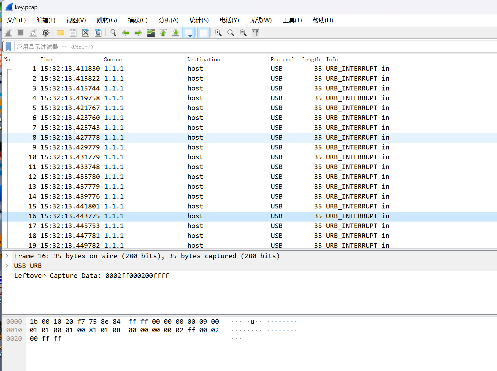Image resolution: width=497 pixels, height=371 pixels.
Task: Open the 分析(A) menu
Action: (x=169, y=20)
